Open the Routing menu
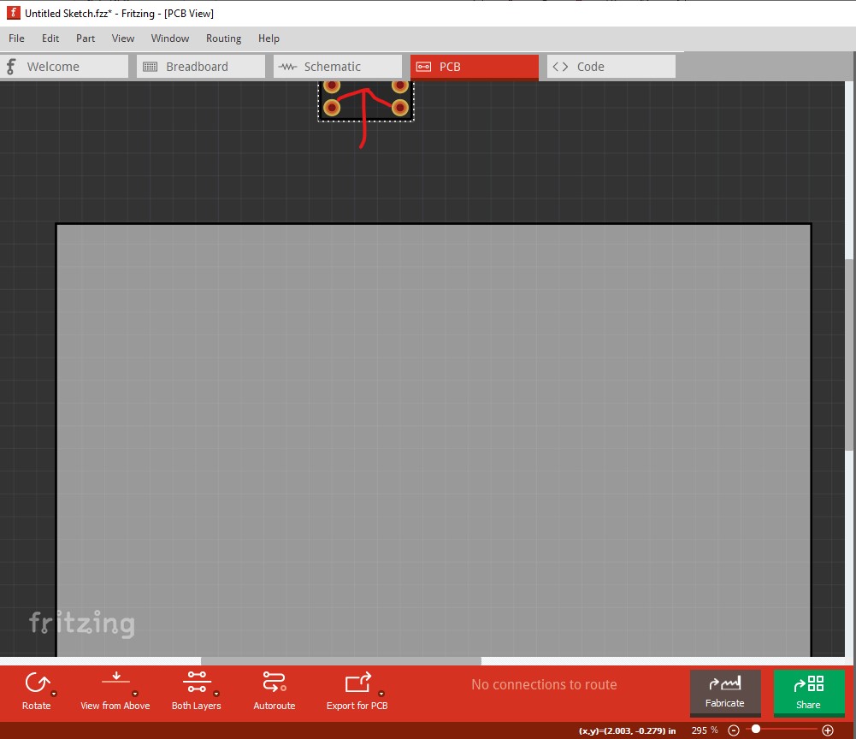The height and width of the screenshot is (739, 856). click(x=223, y=38)
